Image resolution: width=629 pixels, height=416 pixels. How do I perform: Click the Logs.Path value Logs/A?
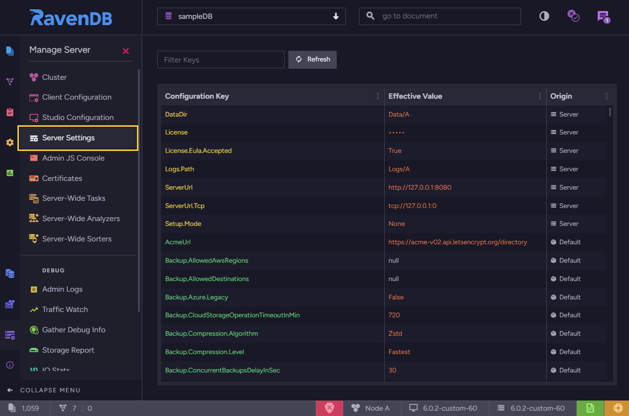pos(399,169)
